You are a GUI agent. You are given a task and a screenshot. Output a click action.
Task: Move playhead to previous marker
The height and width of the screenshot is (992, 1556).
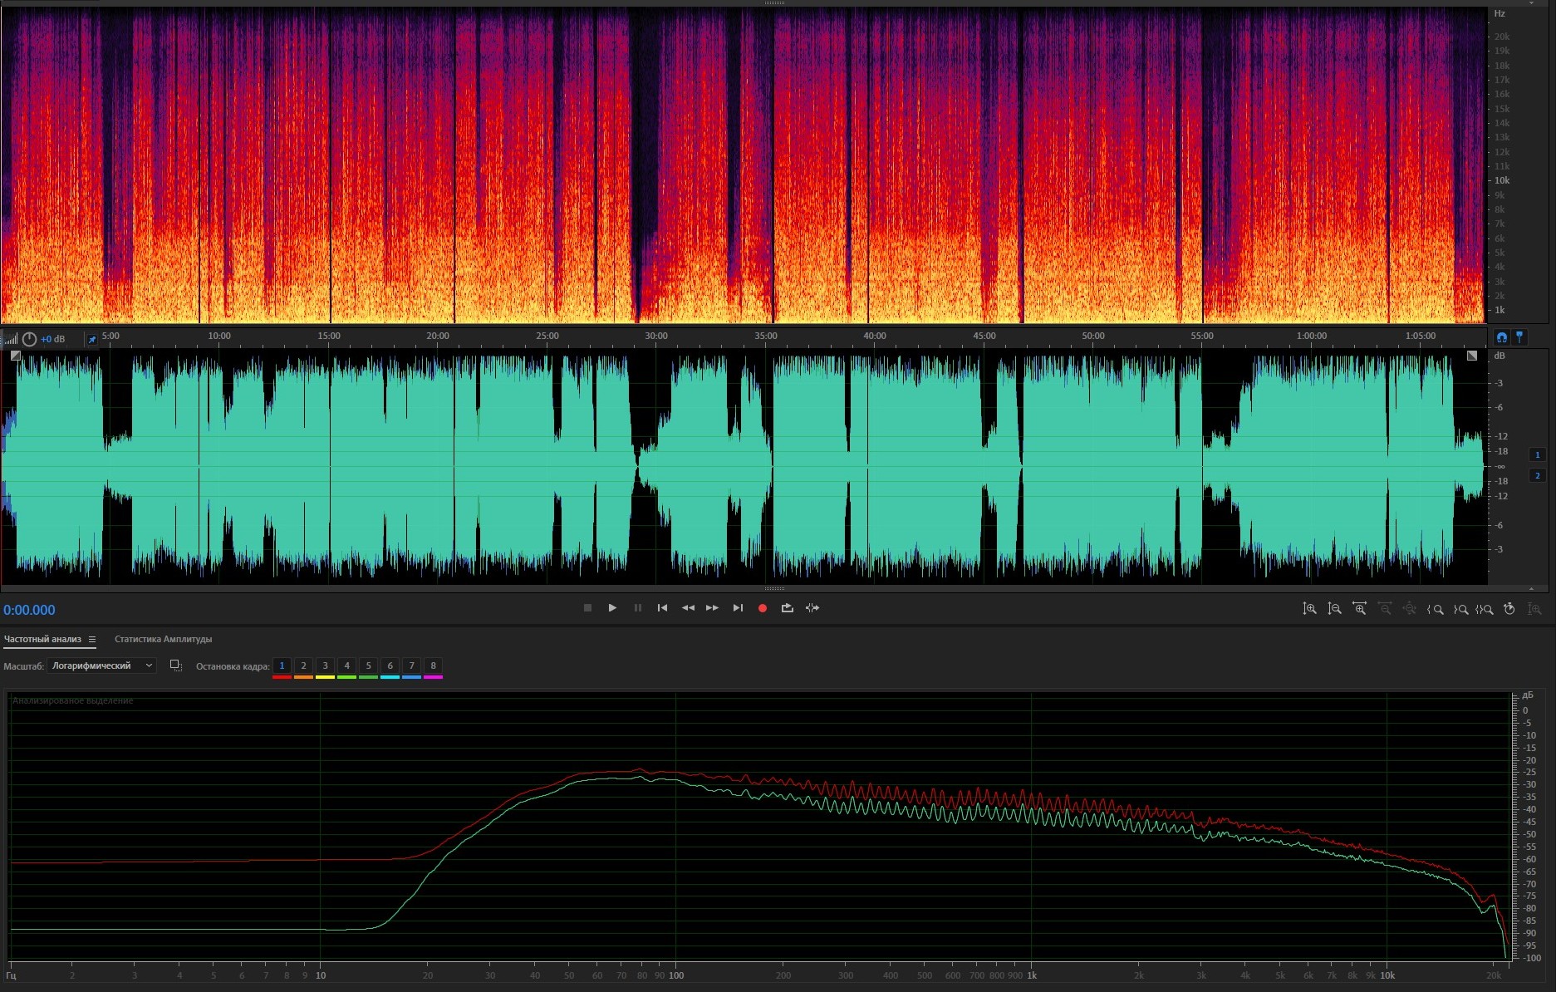coord(662,608)
